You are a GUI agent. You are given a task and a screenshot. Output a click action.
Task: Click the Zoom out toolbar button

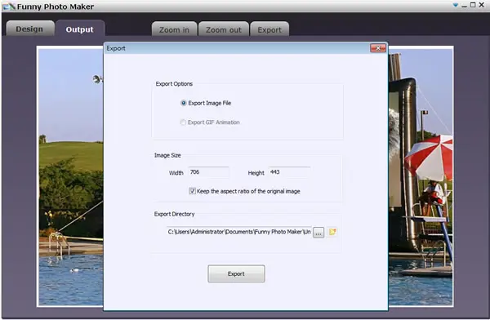click(224, 29)
